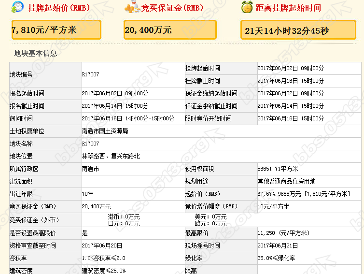Click the 地块名称 value R17007
This screenshot has height=274, width=364.
(91, 144)
